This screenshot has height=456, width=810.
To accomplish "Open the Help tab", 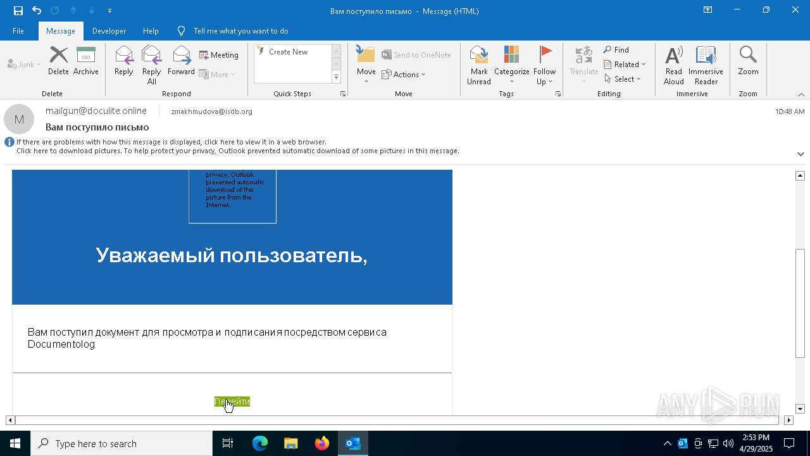I will click(x=151, y=31).
